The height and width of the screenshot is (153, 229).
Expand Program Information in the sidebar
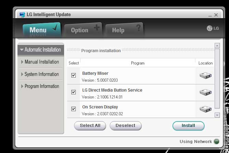(x=41, y=86)
